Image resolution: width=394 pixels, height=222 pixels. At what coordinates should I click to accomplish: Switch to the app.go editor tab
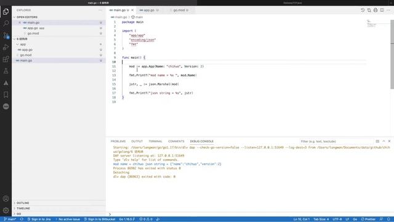click(x=149, y=10)
